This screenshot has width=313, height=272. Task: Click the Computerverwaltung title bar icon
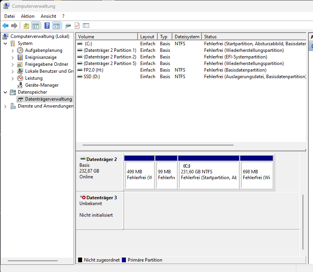(x=6, y=6)
